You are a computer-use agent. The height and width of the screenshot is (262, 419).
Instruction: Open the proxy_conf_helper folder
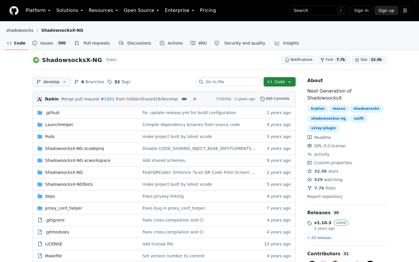point(64,208)
